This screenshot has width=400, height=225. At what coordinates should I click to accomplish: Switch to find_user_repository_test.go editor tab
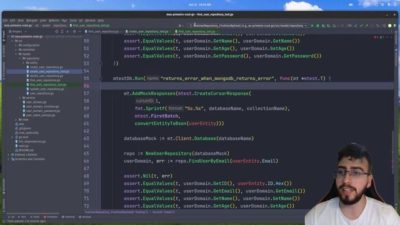(x=197, y=31)
